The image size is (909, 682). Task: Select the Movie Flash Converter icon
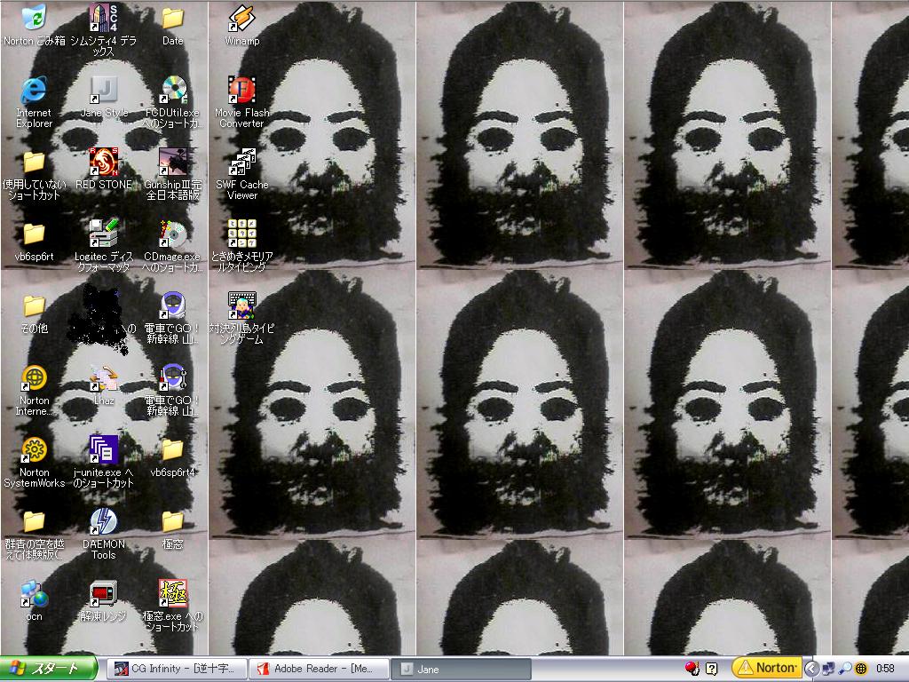pos(241,90)
